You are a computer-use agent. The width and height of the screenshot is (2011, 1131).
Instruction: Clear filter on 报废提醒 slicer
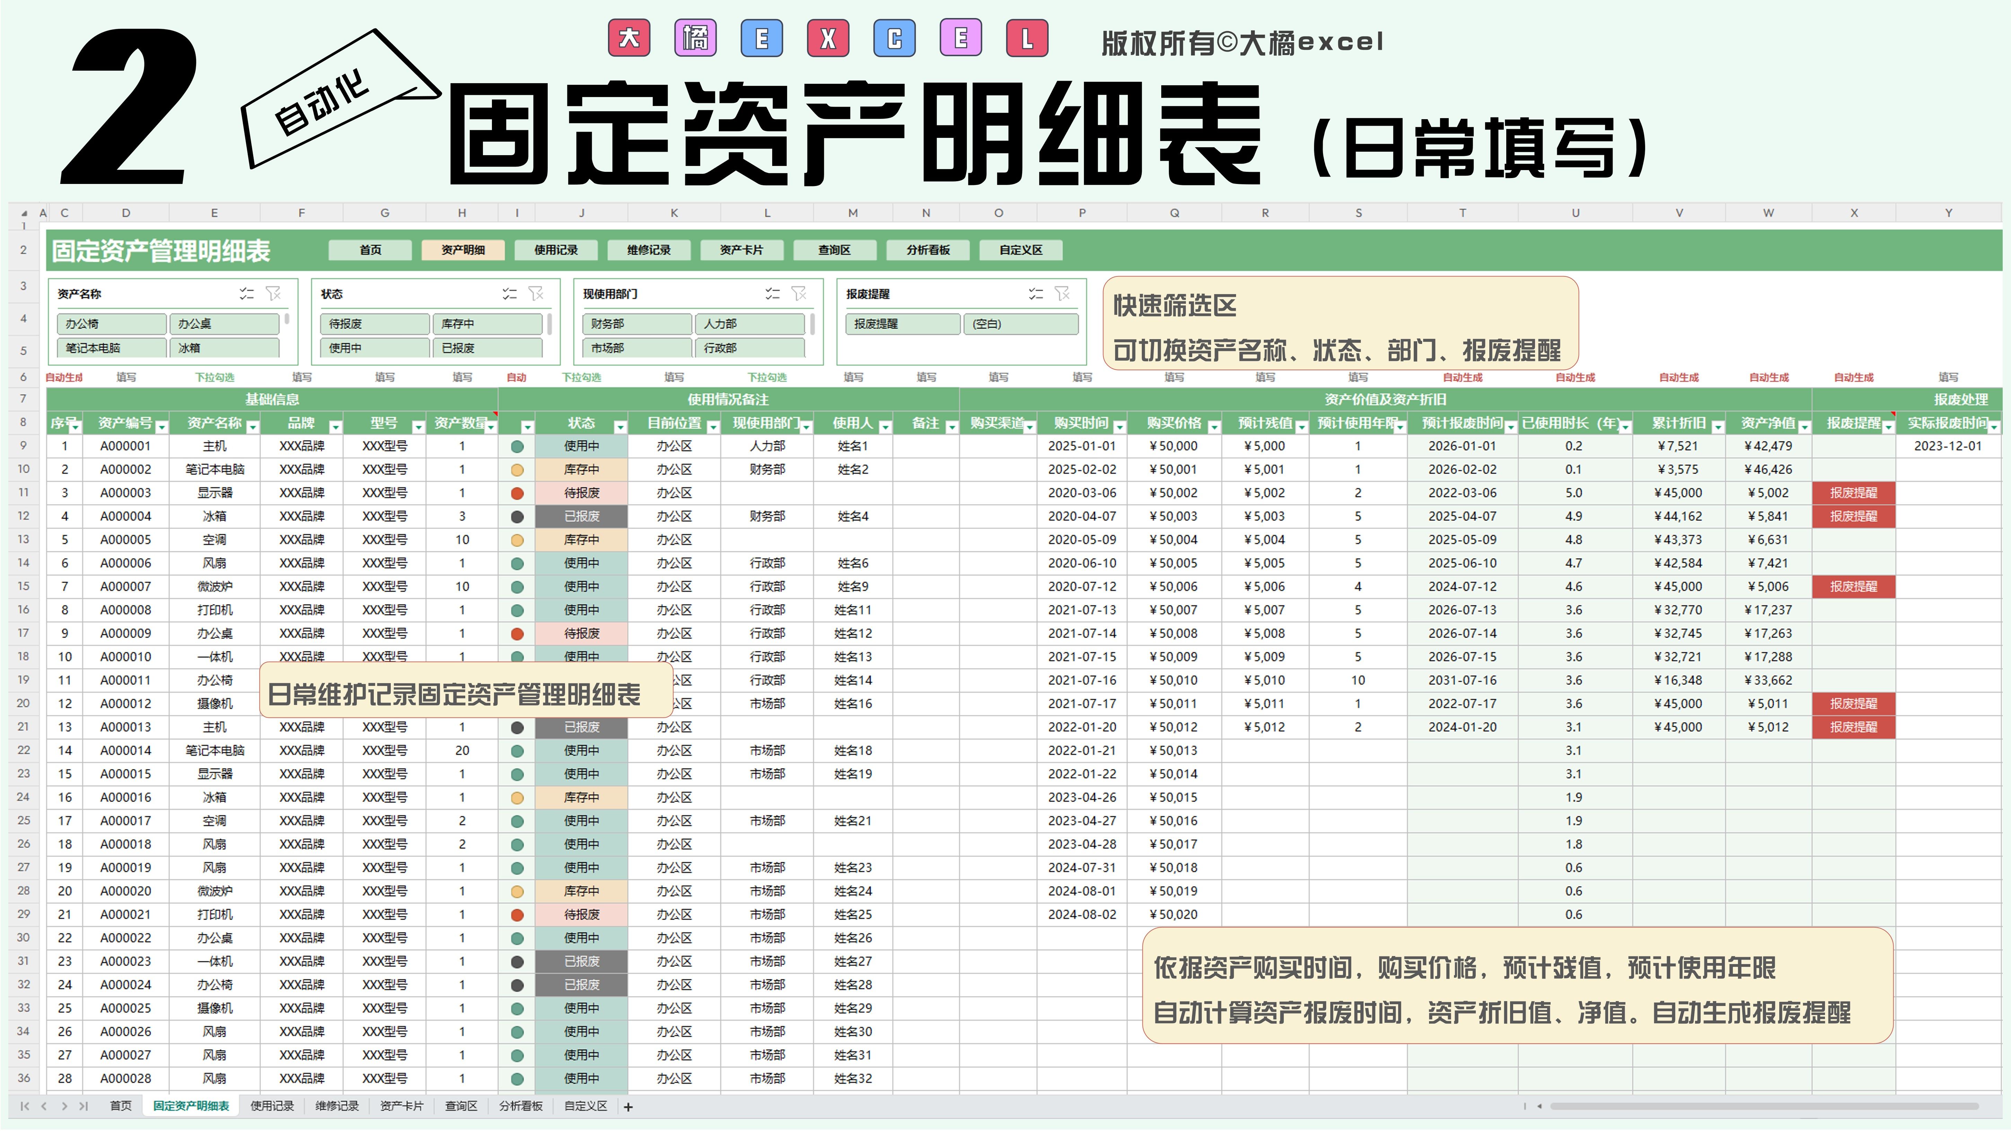[x=1062, y=293]
